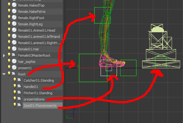Select female.RightLeg in the scene list
The image size is (183, 123).
[x=30, y=24]
